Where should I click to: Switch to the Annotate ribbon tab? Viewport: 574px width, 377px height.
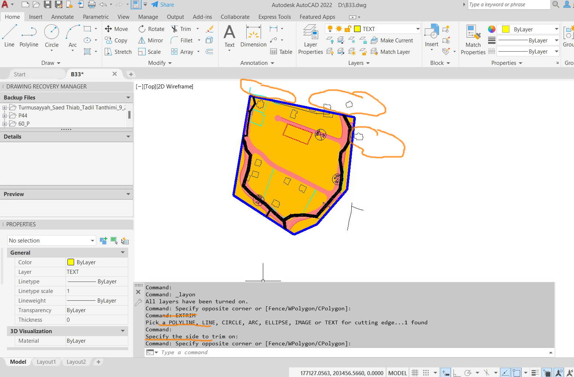[62, 17]
